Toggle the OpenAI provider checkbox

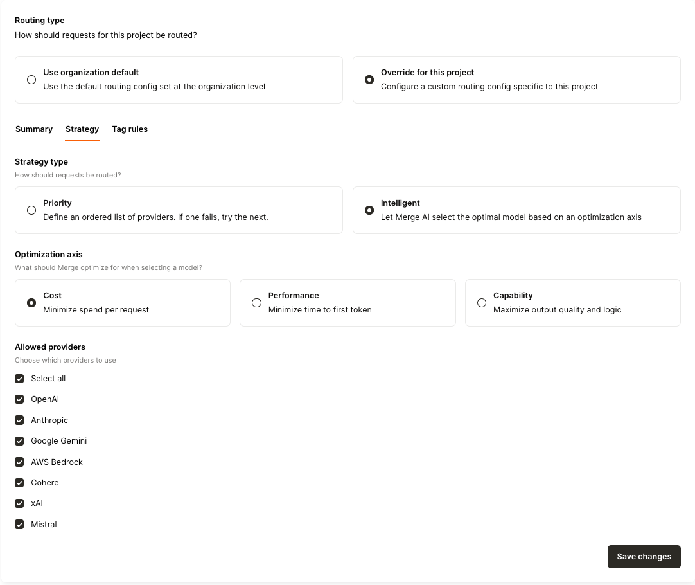(19, 399)
